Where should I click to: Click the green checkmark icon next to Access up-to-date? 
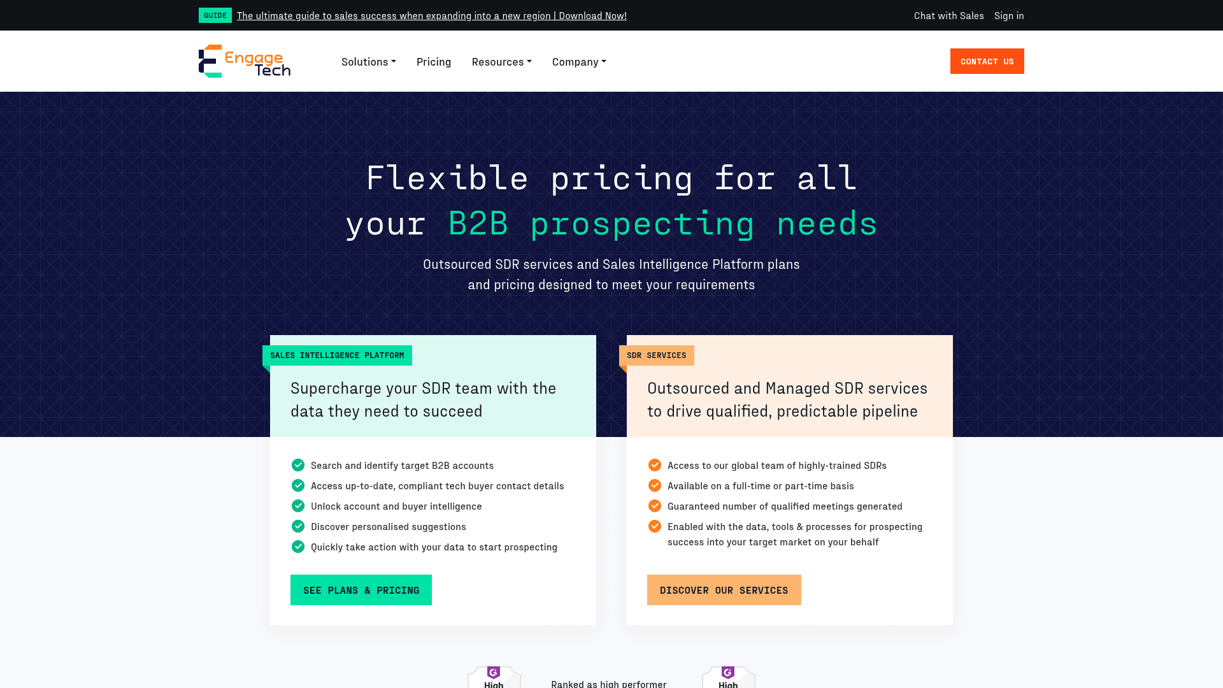(x=298, y=485)
